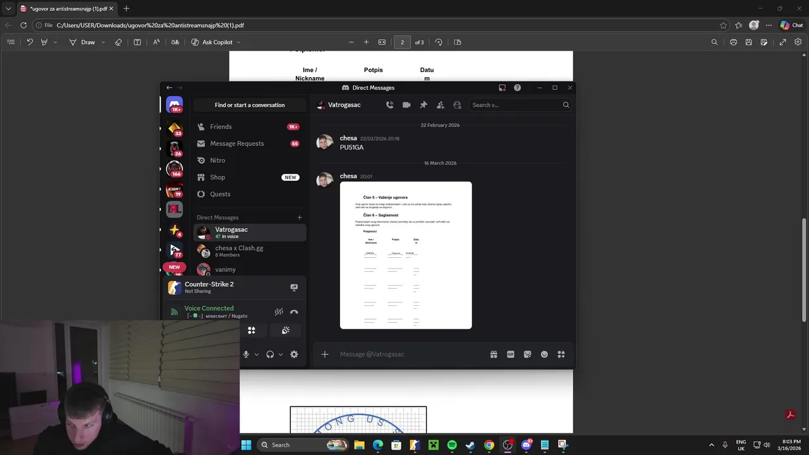Click Find or start a conversation
The height and width of the screenshot is (455, 809).
pyautogui.click(x=250, y=105)
